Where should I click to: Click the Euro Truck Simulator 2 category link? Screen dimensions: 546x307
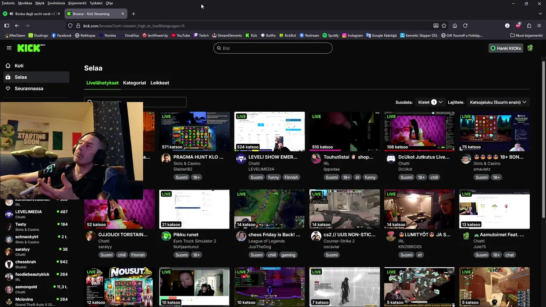[195, 241]
